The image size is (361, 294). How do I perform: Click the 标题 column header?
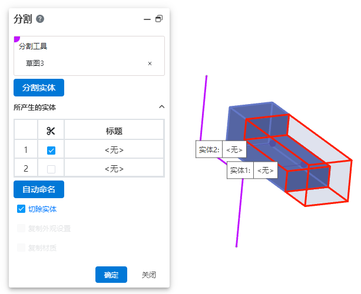pos(114,131)
